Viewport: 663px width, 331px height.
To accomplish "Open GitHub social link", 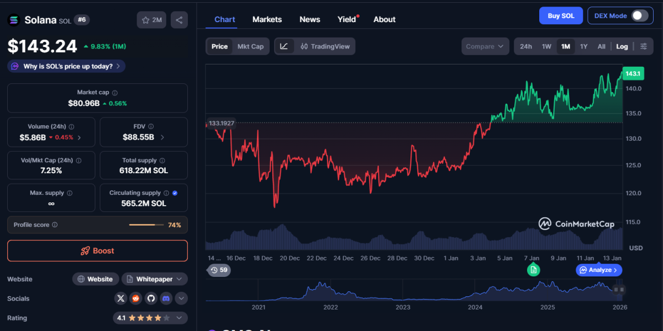I will [x=151, y=298].
